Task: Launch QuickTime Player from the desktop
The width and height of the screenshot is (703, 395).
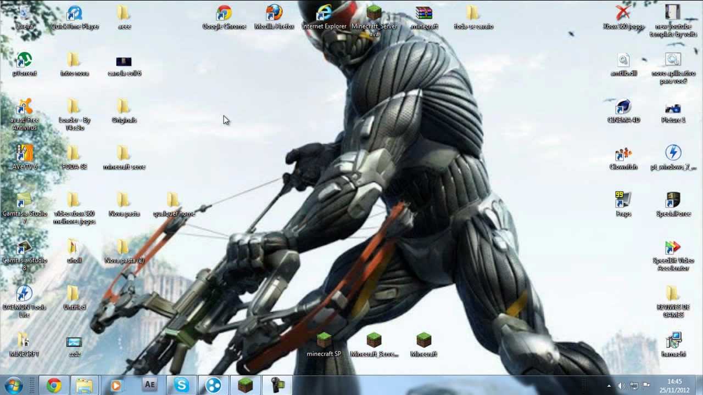Action: pos(75,17)
